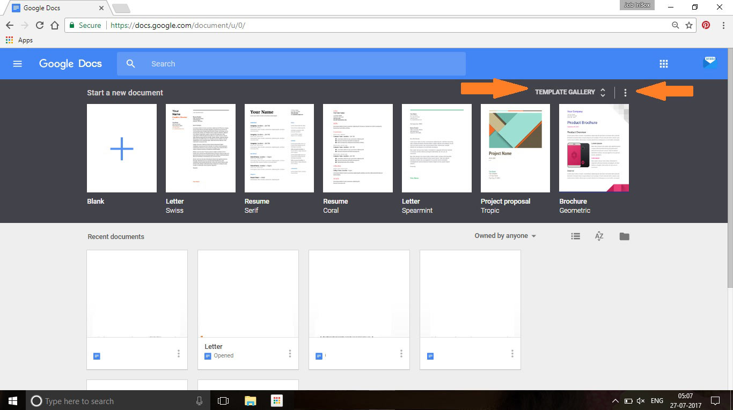
Task: Open the Letter Spearmint template
Action: click(x=437, y=148)
